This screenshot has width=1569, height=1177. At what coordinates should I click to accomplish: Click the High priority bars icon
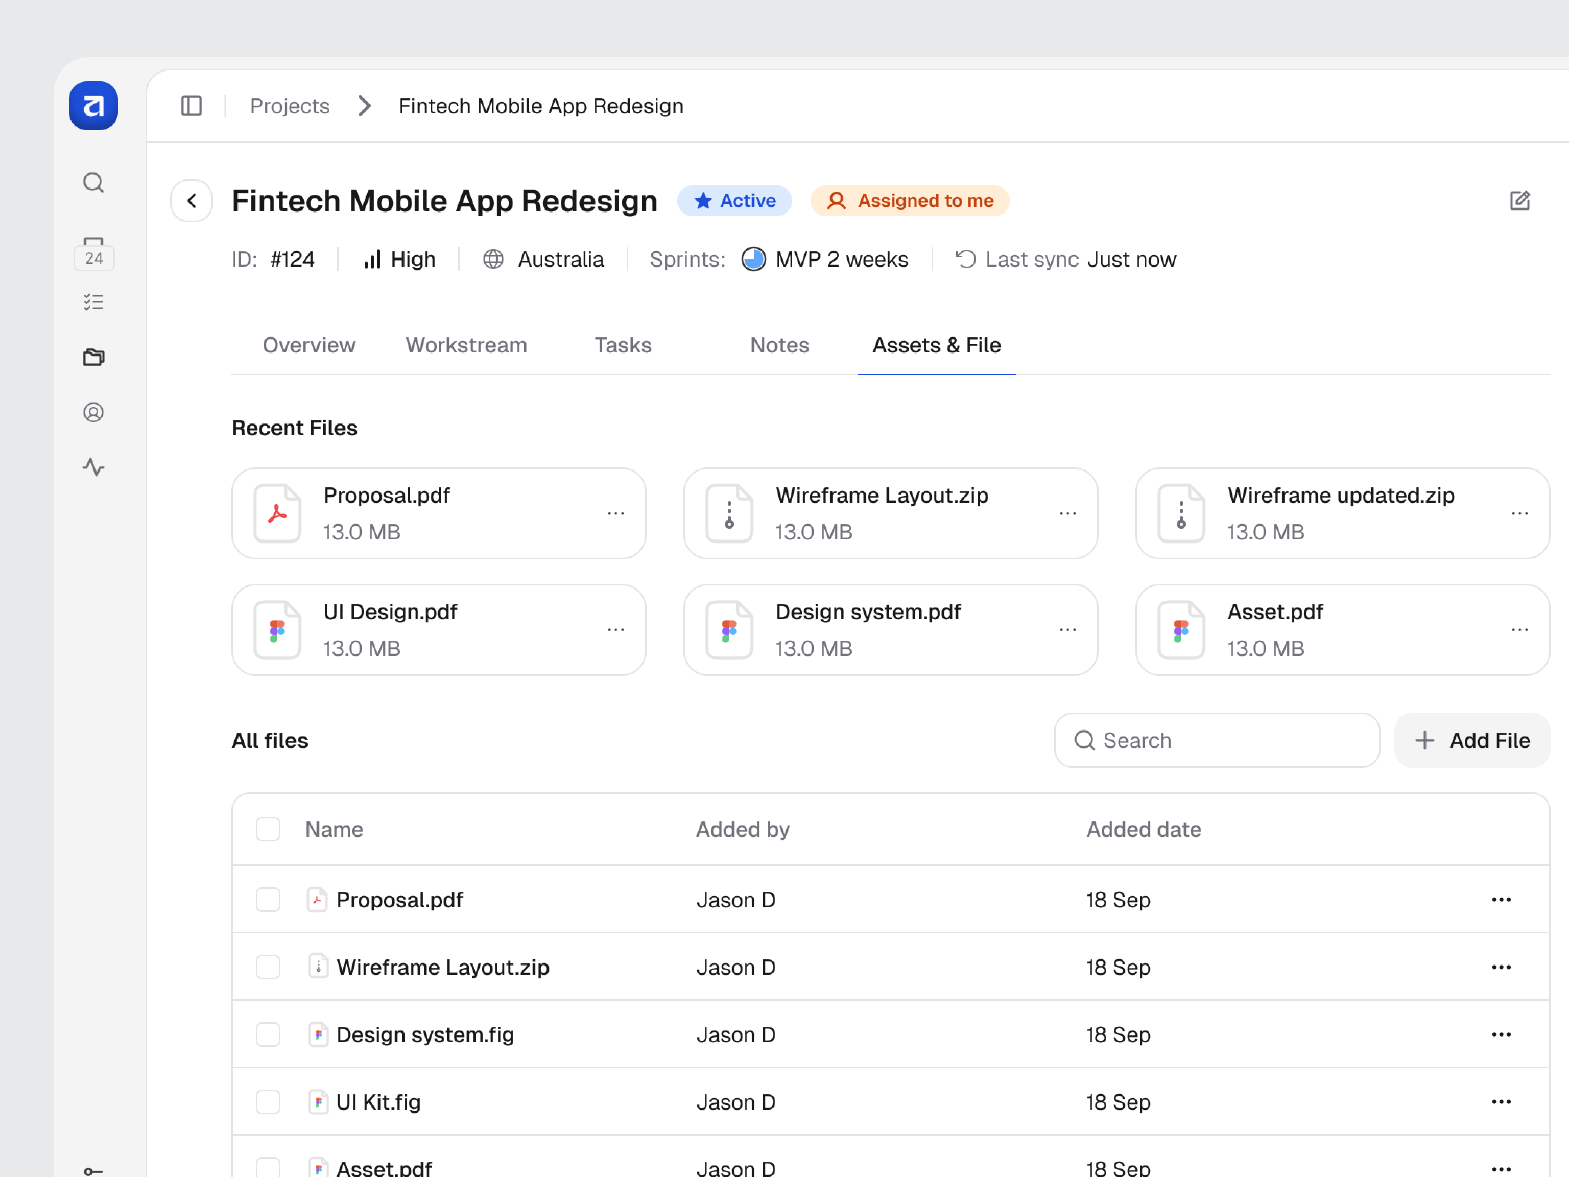point(372,259)
